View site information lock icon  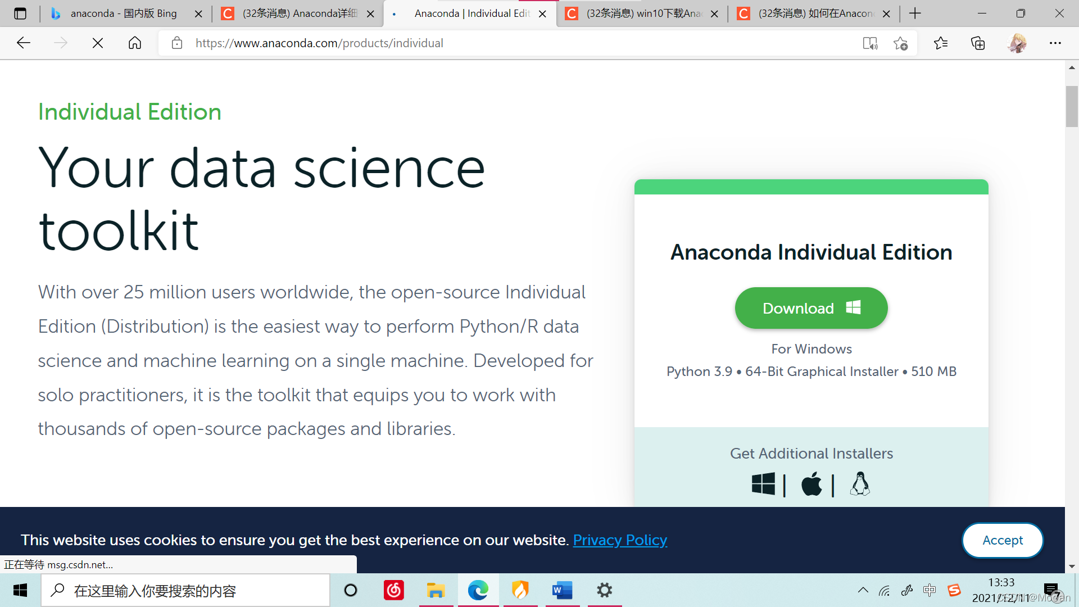(177, 43)
